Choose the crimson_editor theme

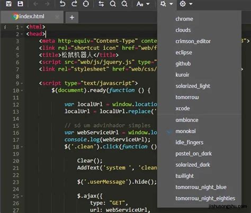coord(193,41)
